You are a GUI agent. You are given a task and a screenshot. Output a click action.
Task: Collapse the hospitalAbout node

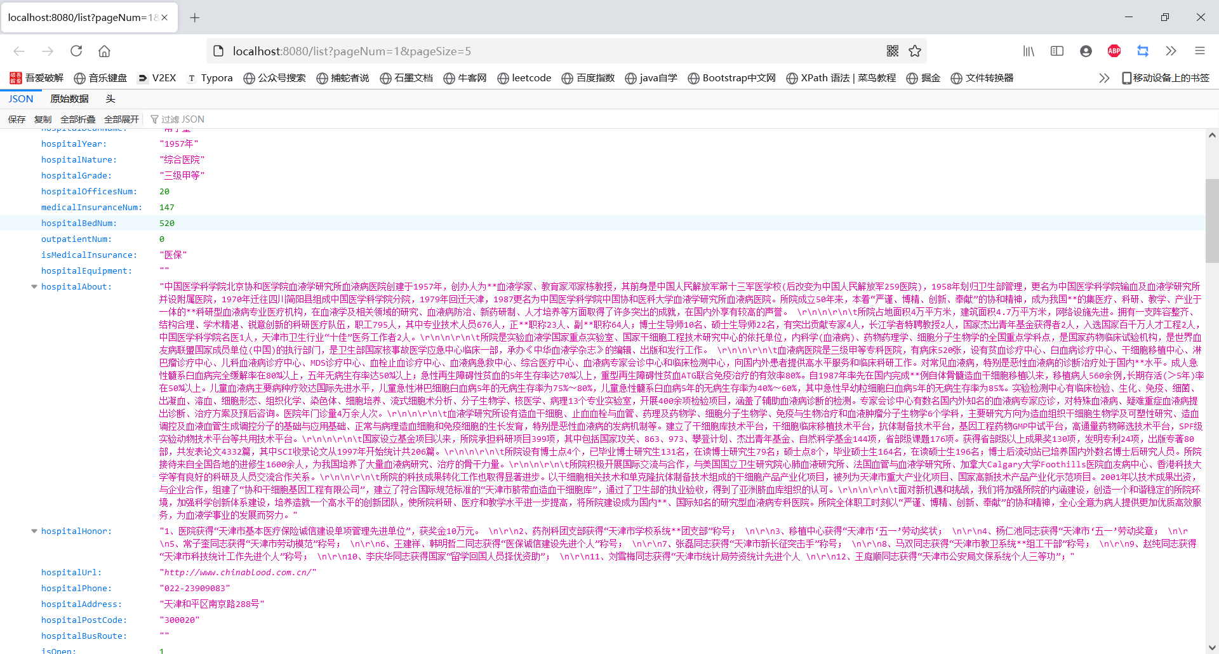34,286
